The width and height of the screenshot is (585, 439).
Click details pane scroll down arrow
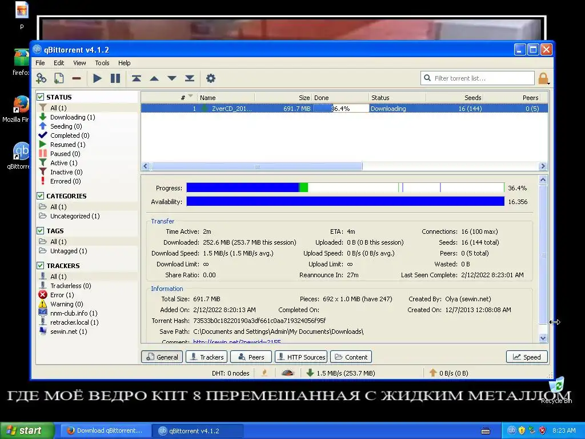543,338
